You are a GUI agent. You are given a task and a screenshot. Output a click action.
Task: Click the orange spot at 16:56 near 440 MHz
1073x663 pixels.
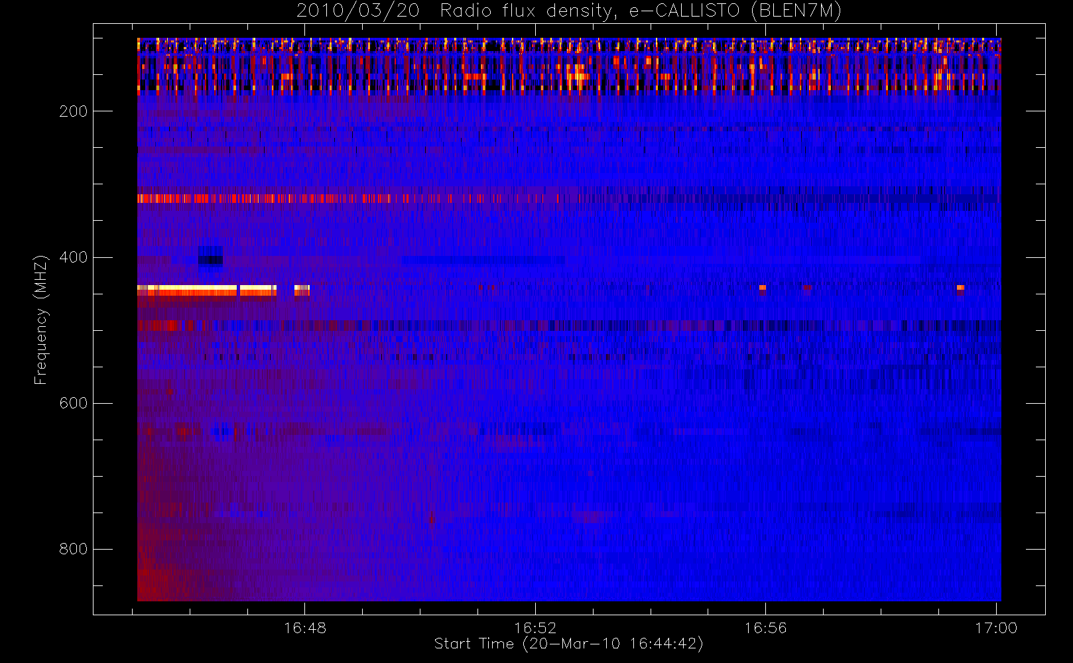point(763,288)
